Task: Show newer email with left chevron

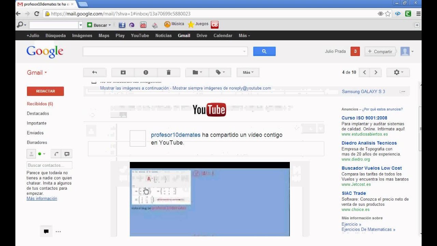Action: [365, 72]
